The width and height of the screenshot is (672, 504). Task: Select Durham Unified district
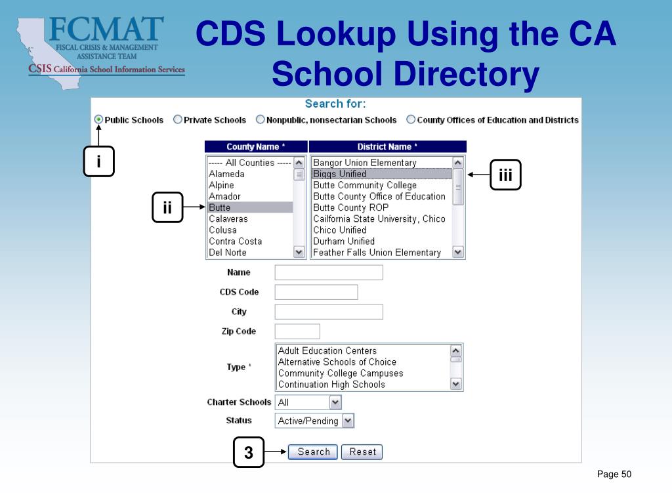tap(381, 241)
